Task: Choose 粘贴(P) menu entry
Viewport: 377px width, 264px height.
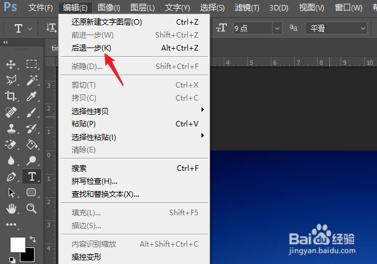Action: [x=134, y=124]
